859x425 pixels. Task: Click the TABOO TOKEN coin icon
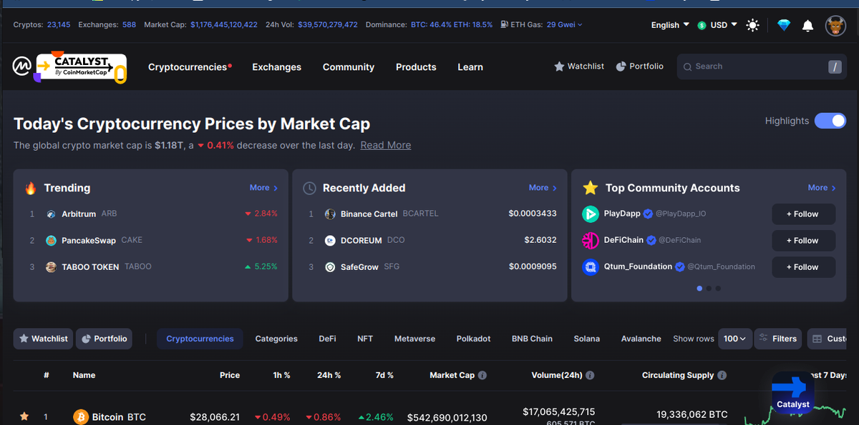pyautogui.click(x=51, y=266)
